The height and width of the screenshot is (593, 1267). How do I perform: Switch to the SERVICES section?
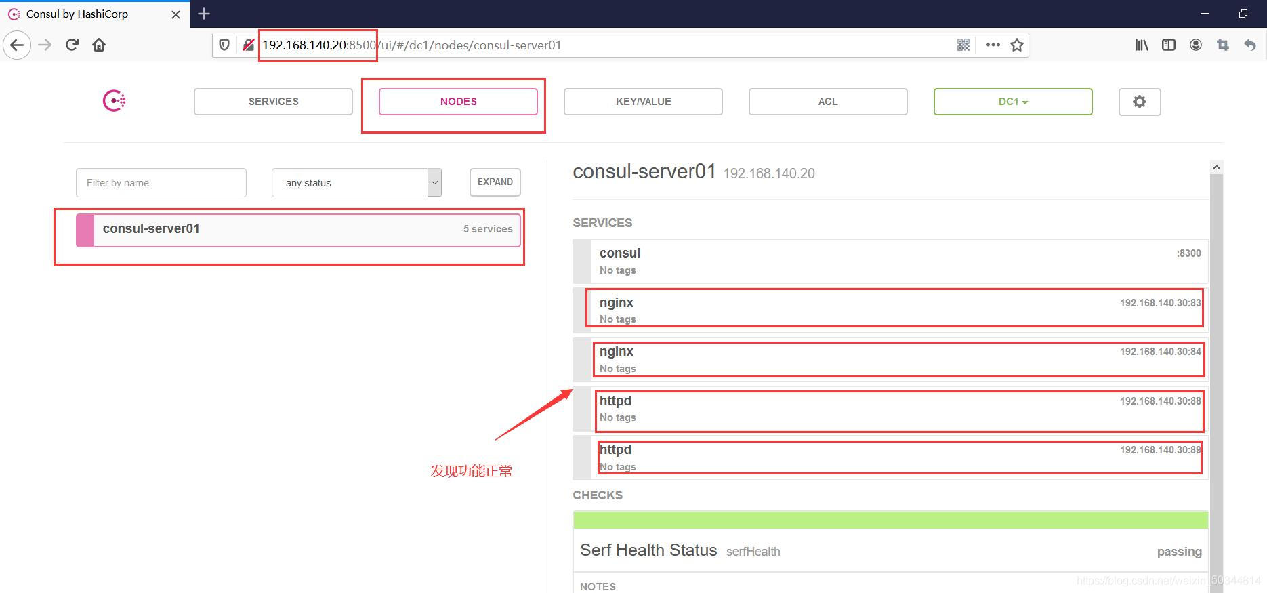tap(273, 102)
